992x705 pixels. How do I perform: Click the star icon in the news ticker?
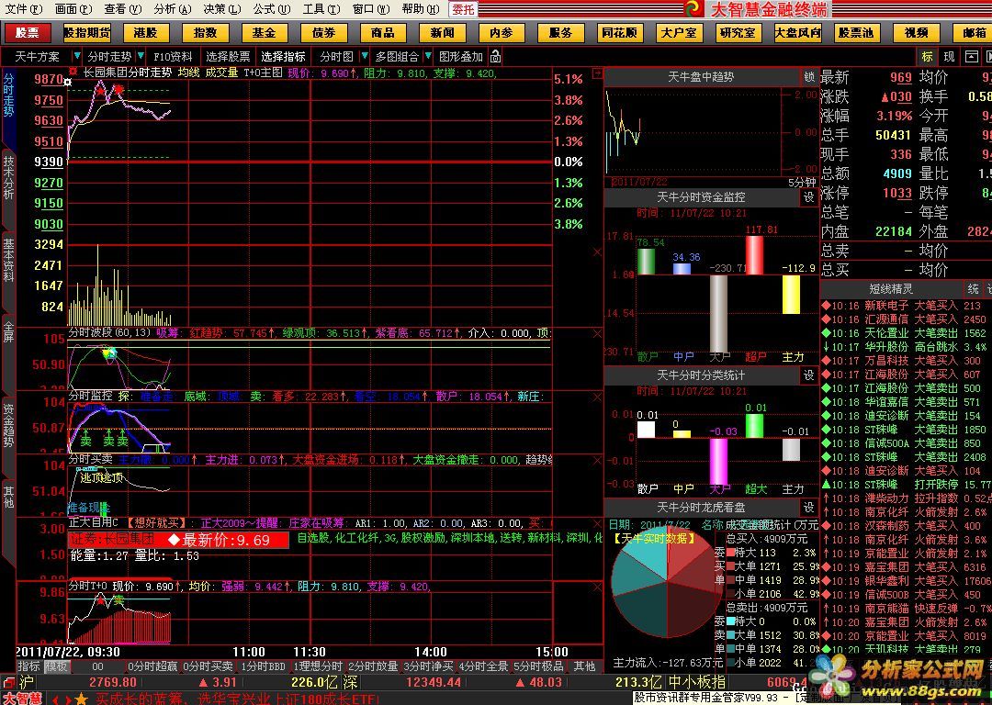click(x=80, y=699)
